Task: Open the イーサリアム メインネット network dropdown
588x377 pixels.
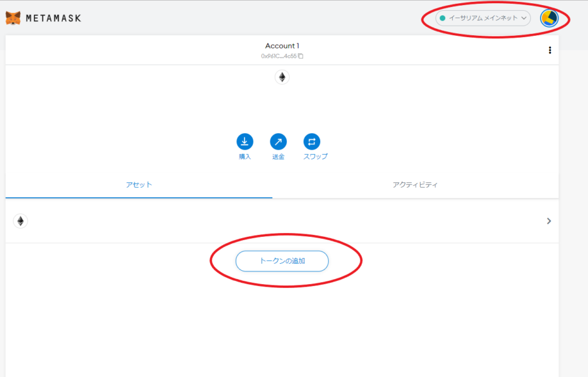Action: (483, 18)
